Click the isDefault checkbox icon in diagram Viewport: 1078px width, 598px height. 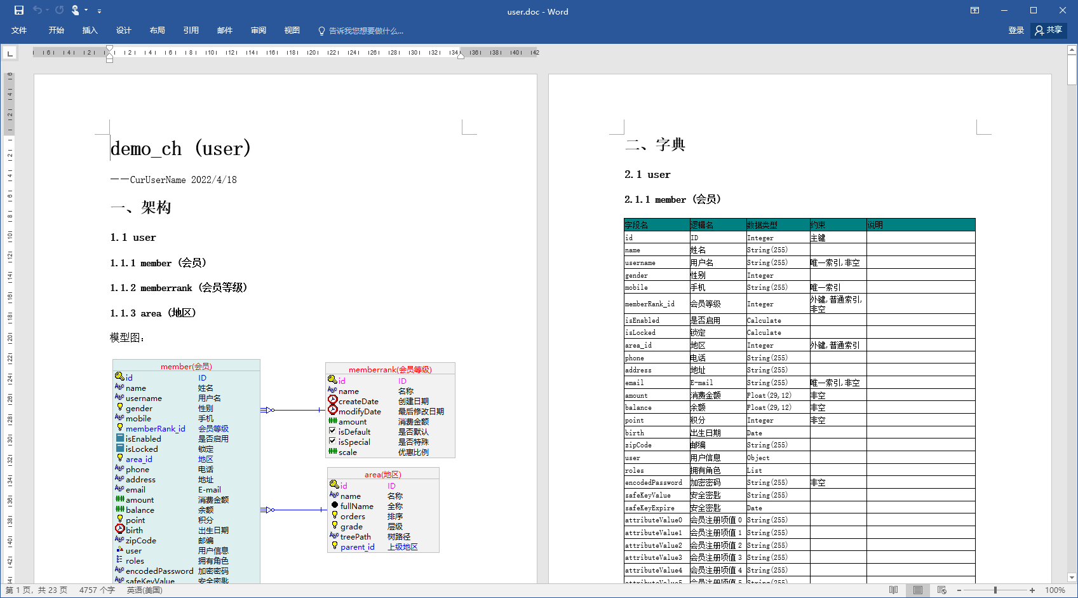pyautogui.click(x=332, y=431)
